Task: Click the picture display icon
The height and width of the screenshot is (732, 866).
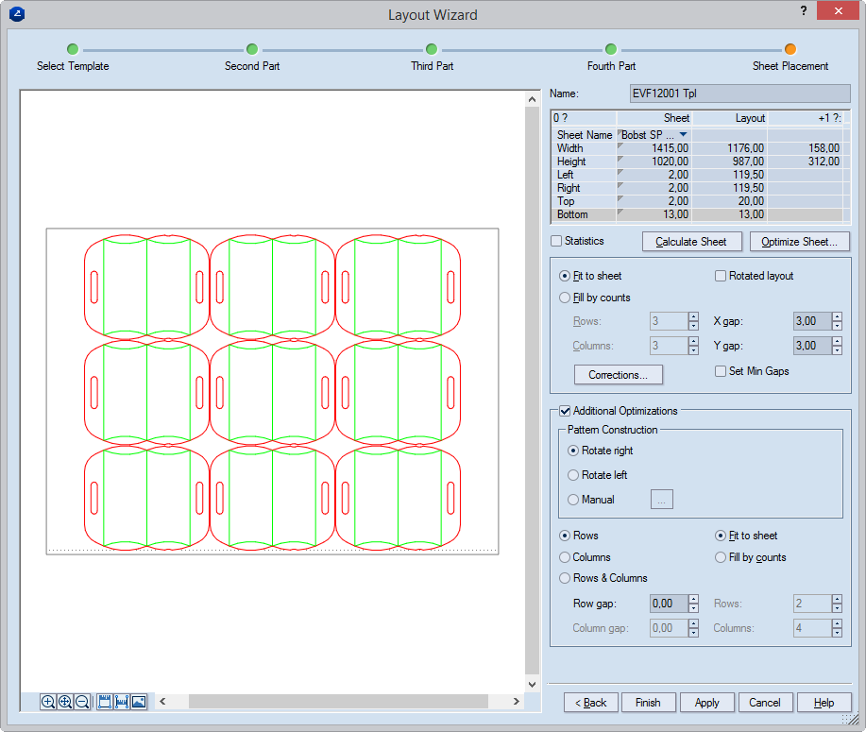Action: [139, 702]
